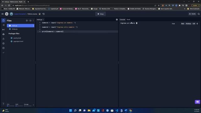Open the Settings gear sidebar icon
This screenshot has width=201, height=113.
(3, 43)
